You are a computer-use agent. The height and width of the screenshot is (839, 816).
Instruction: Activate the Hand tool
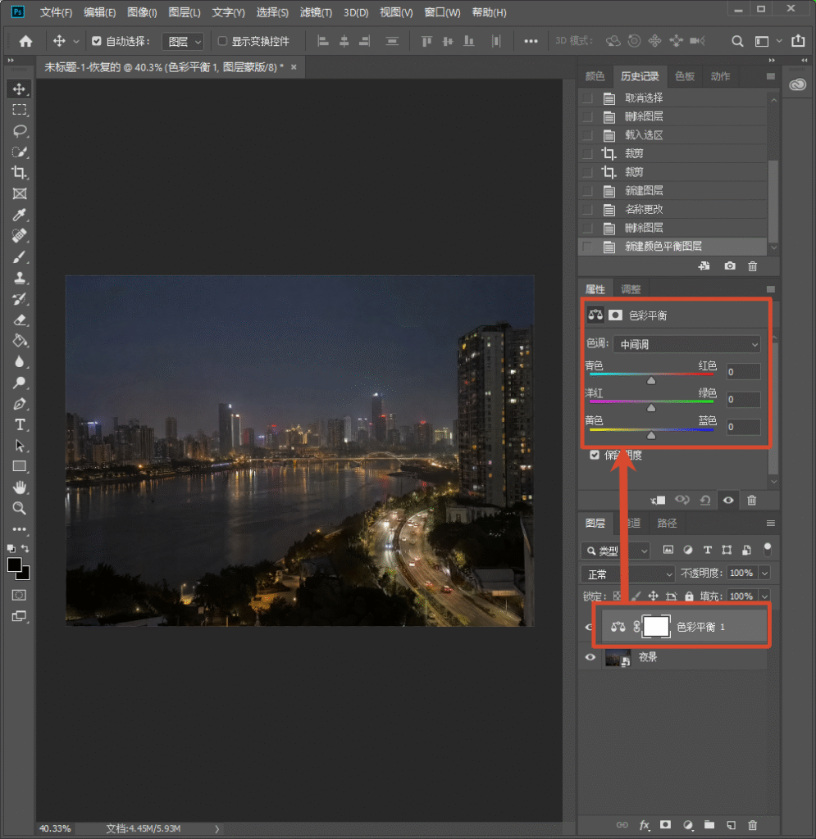pyautogui.click(x=20, y=488)
